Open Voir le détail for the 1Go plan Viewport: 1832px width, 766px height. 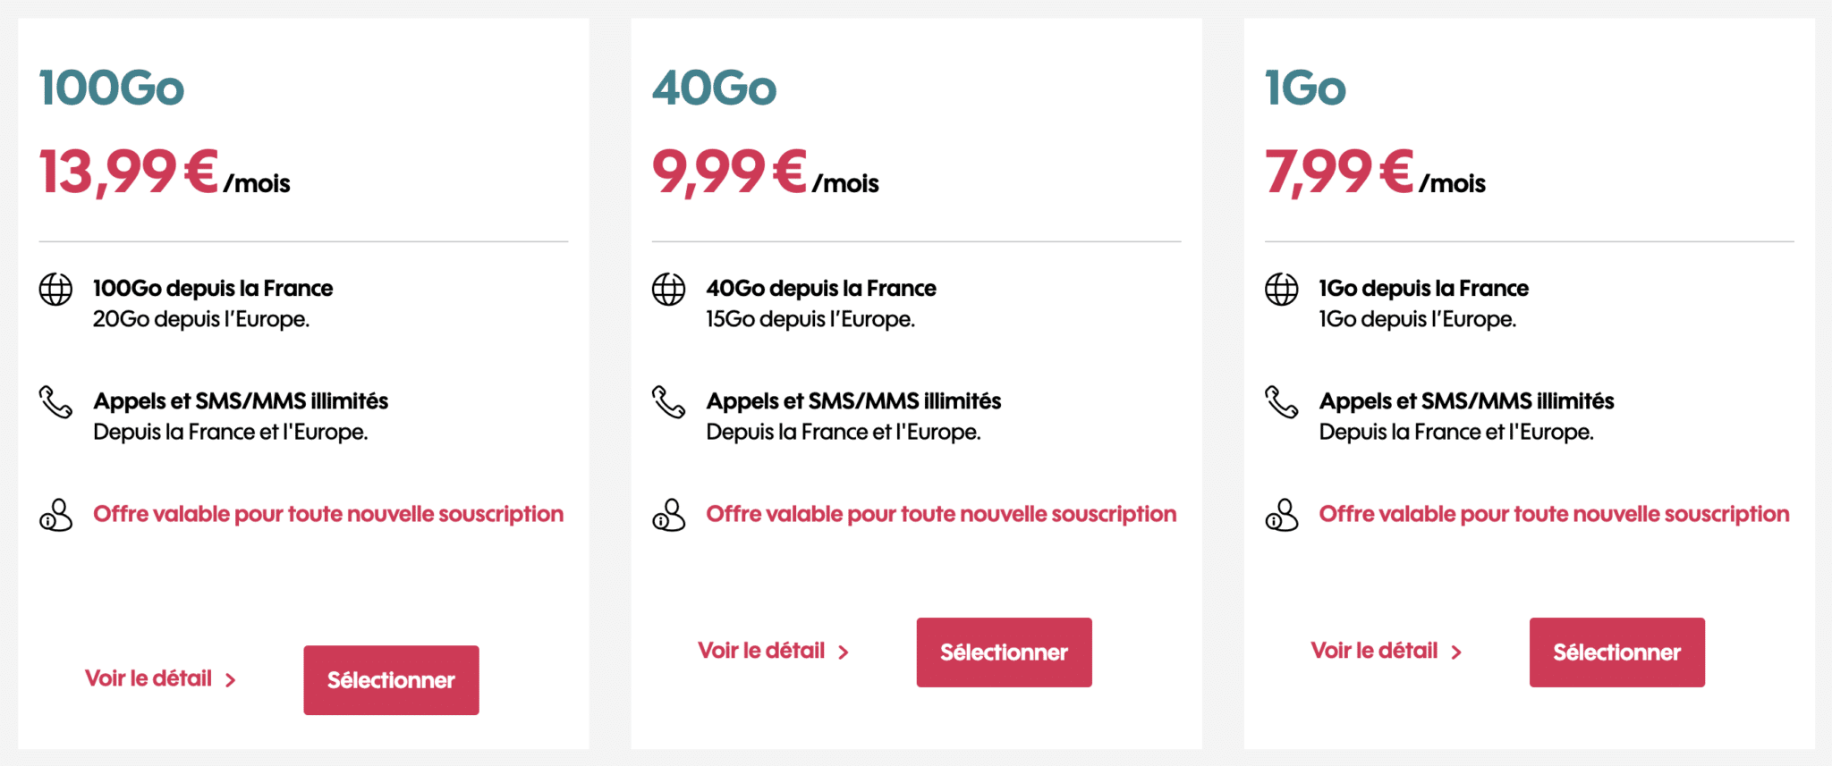click(x=1375, y=652)
